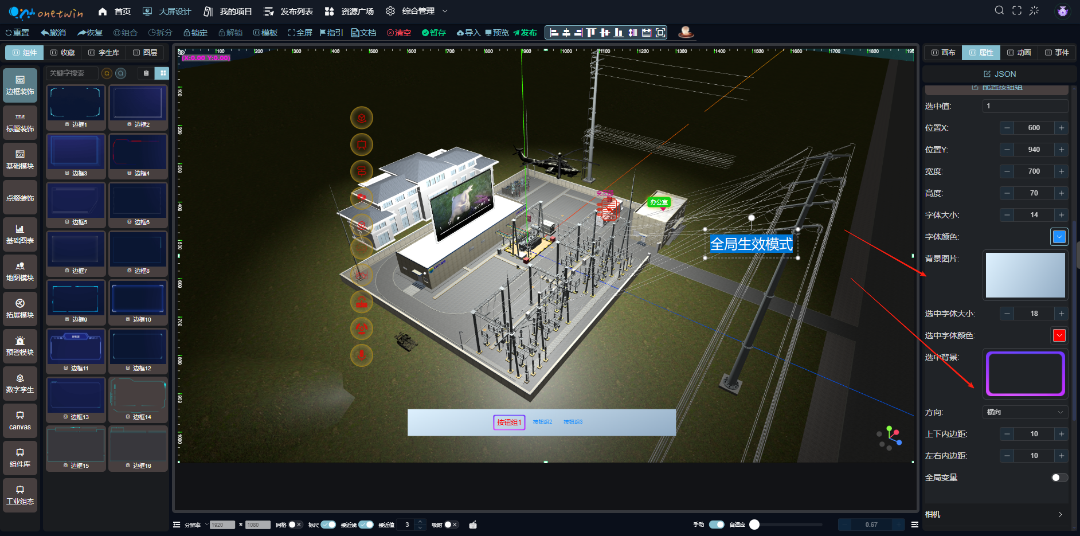Click the 清空 clear canvas button
1080x536 pixels.
pyautogui.click(x=399, y=33)
